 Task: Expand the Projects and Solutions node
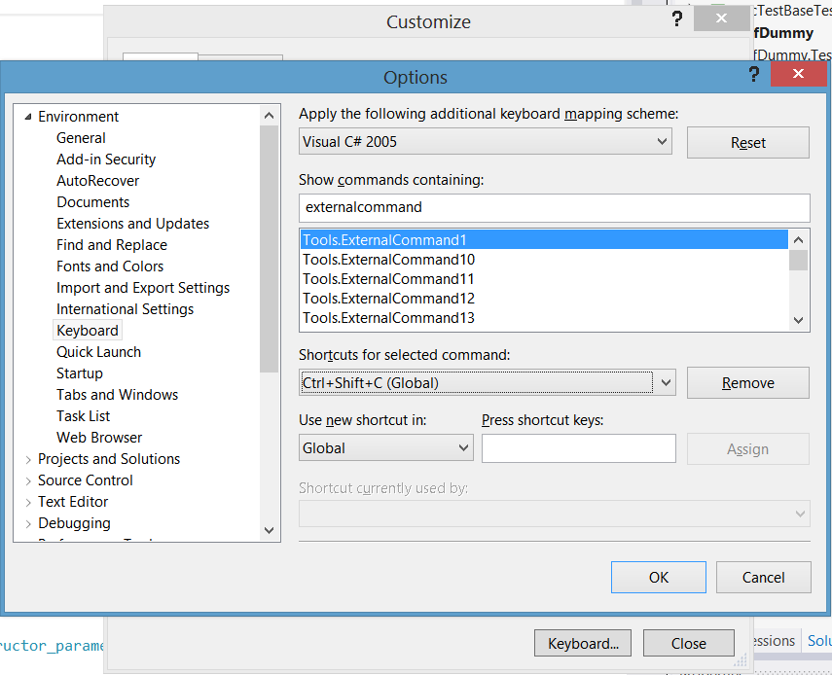click(28, 460)
